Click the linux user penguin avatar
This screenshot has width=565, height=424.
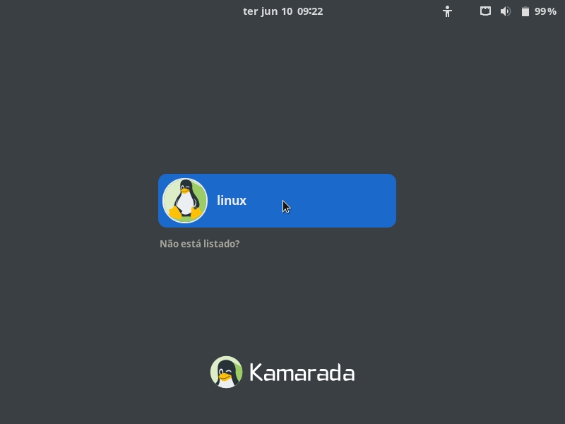pos(185,201)
